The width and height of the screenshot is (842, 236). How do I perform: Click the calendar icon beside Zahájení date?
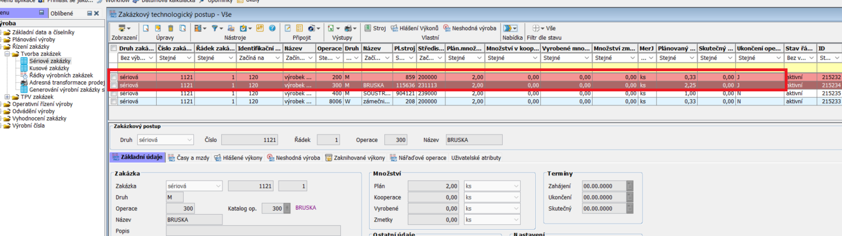(x=630, y=186)
